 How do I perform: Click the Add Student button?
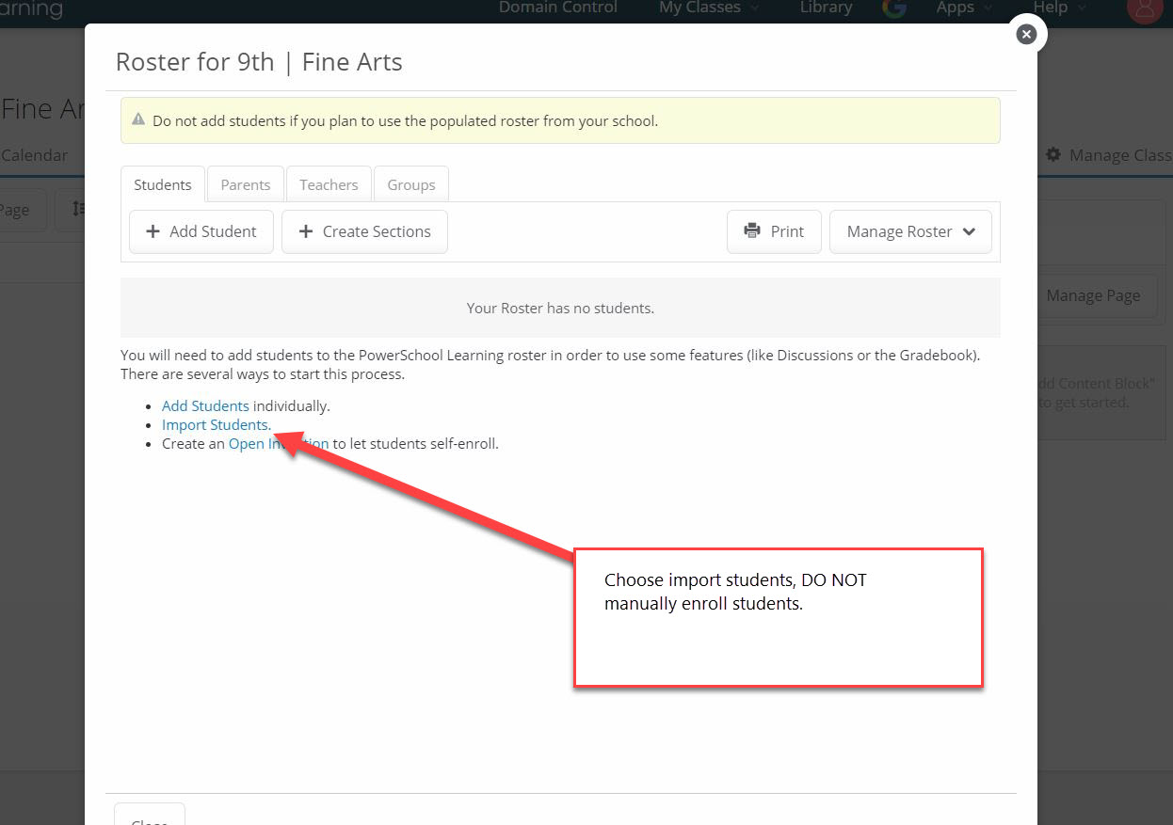(x=201, y=231)
